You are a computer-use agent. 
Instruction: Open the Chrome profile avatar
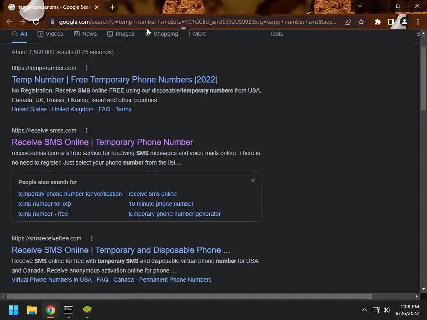tap(404, 22)
